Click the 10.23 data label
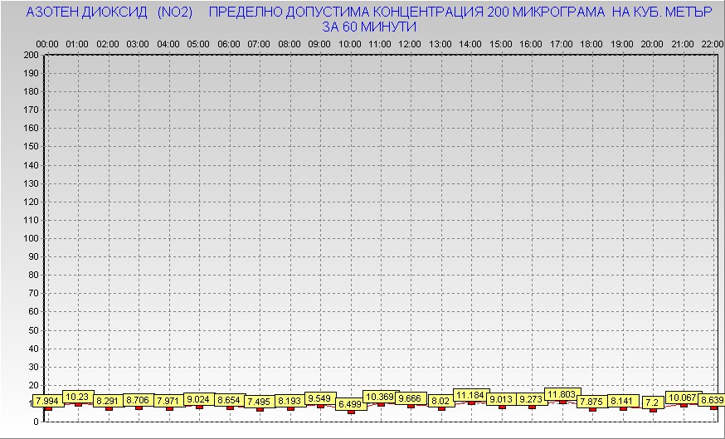 click(78, 397)
